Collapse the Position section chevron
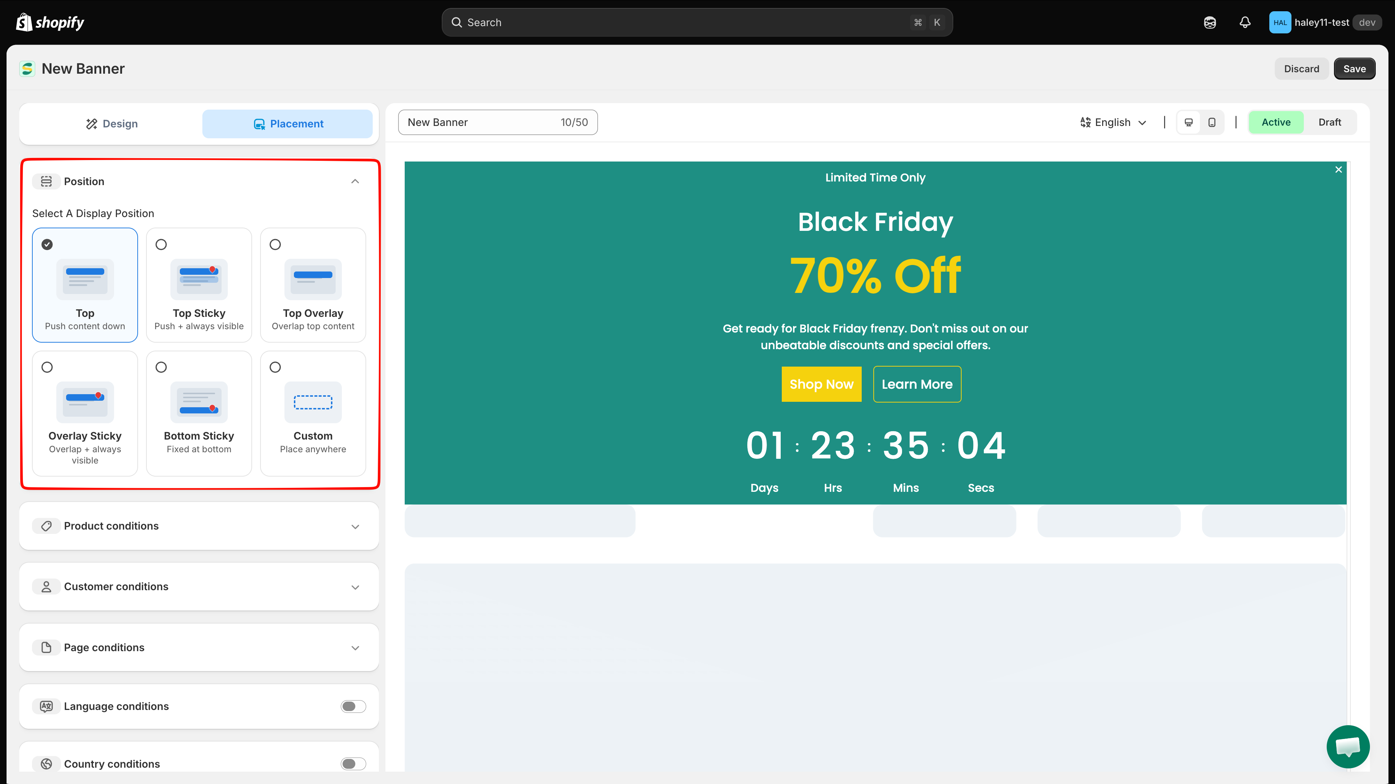 point(355,181)
